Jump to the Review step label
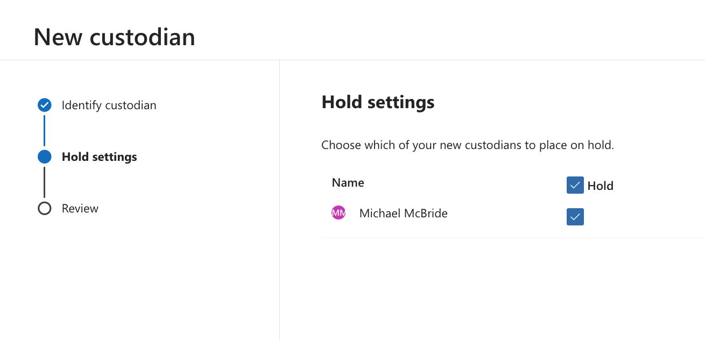The width and height of the screenshot is (705, 340). click(80, 208)
